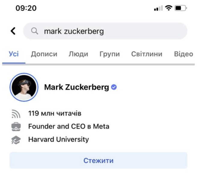Tap the back arrow icon

(13, 31)
